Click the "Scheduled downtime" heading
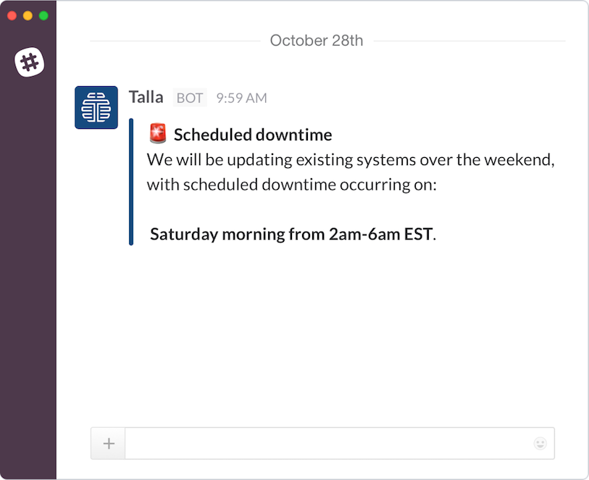The height and width of the screenshot is (480, 589). (253, 135)
